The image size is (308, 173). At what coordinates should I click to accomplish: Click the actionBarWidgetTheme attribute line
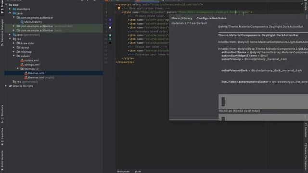(x=245, y=56)
